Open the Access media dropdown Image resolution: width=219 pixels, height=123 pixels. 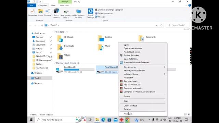(x=56, y=14)
